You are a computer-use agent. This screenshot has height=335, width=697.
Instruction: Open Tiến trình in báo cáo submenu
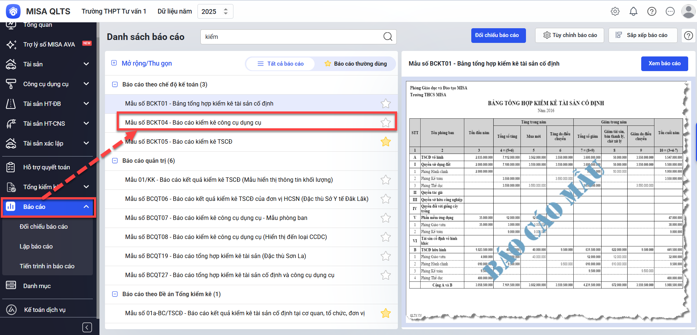point(47,266)
